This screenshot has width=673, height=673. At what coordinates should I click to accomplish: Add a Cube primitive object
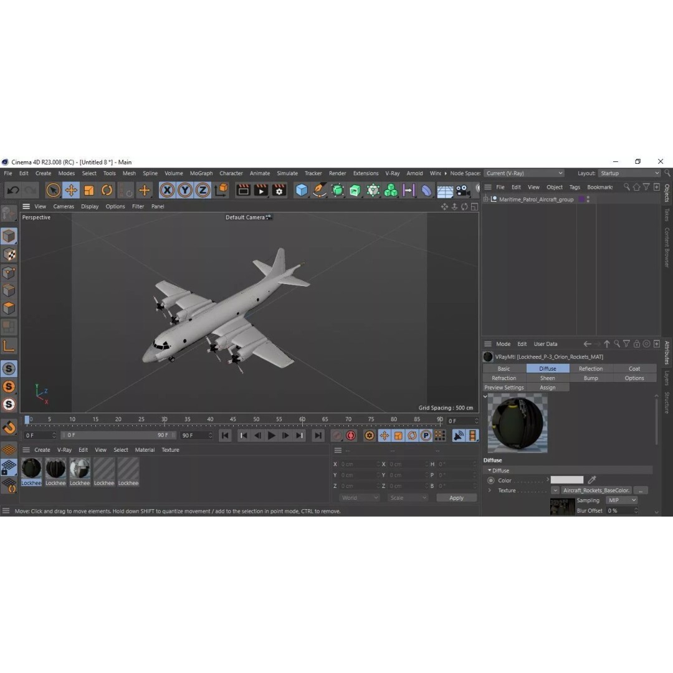[302, 189]
